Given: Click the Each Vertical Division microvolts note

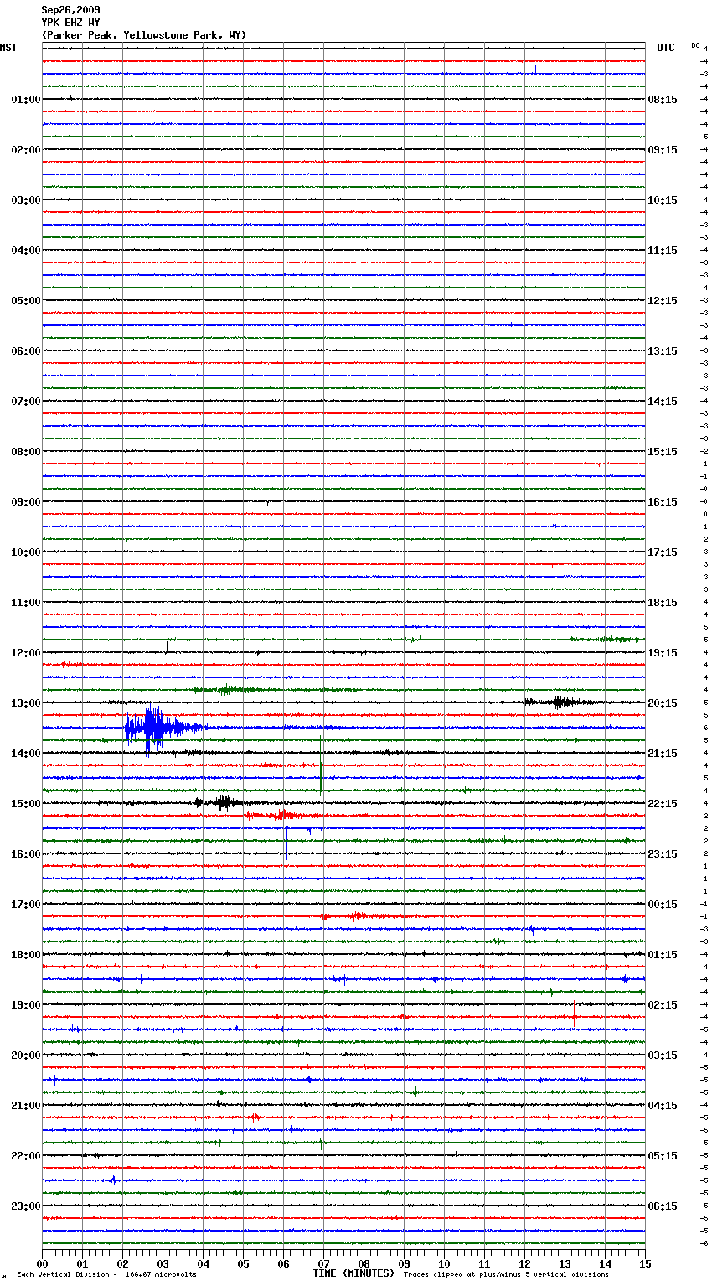Looking at the screenshot, I should click(107, 1275).
